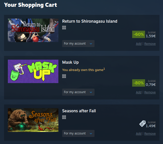Screen dimensions: 163x144
Task: Click Add link for Seasons after Fall
Action: [139, 133]
